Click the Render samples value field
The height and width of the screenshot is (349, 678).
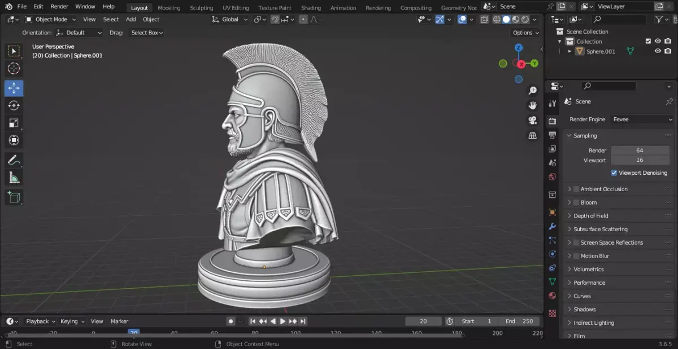[x=640, y=151]
